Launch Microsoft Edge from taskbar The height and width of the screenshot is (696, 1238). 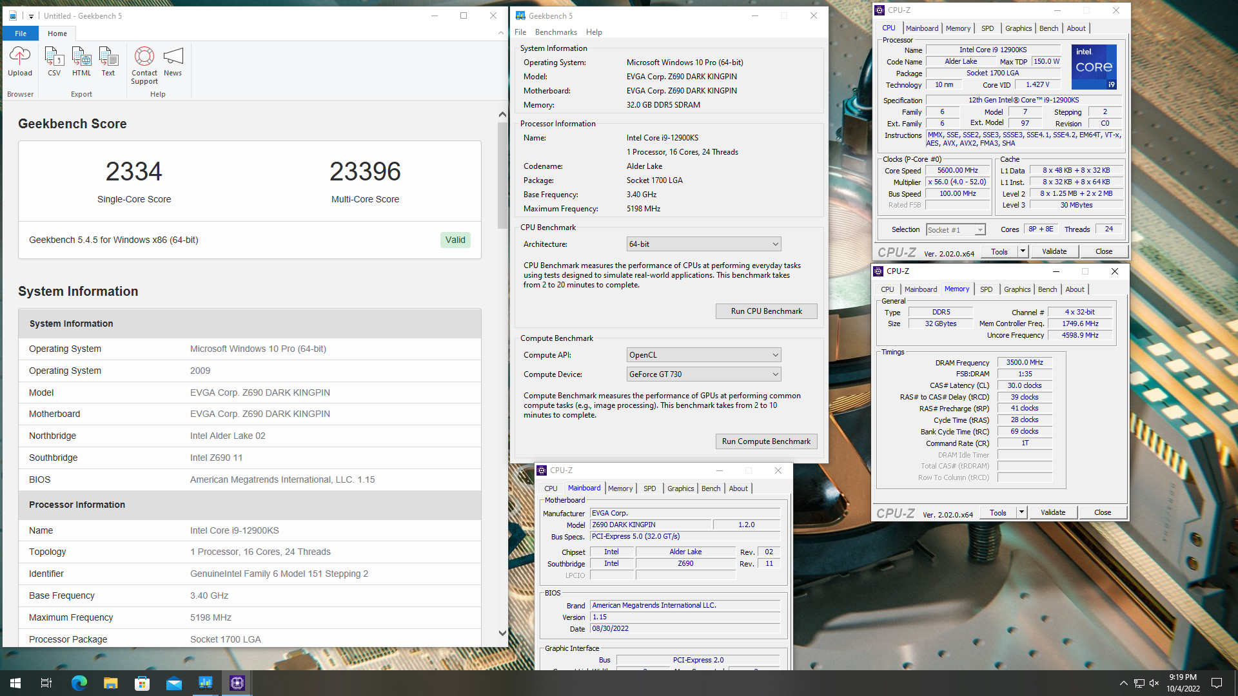point(79,683)
